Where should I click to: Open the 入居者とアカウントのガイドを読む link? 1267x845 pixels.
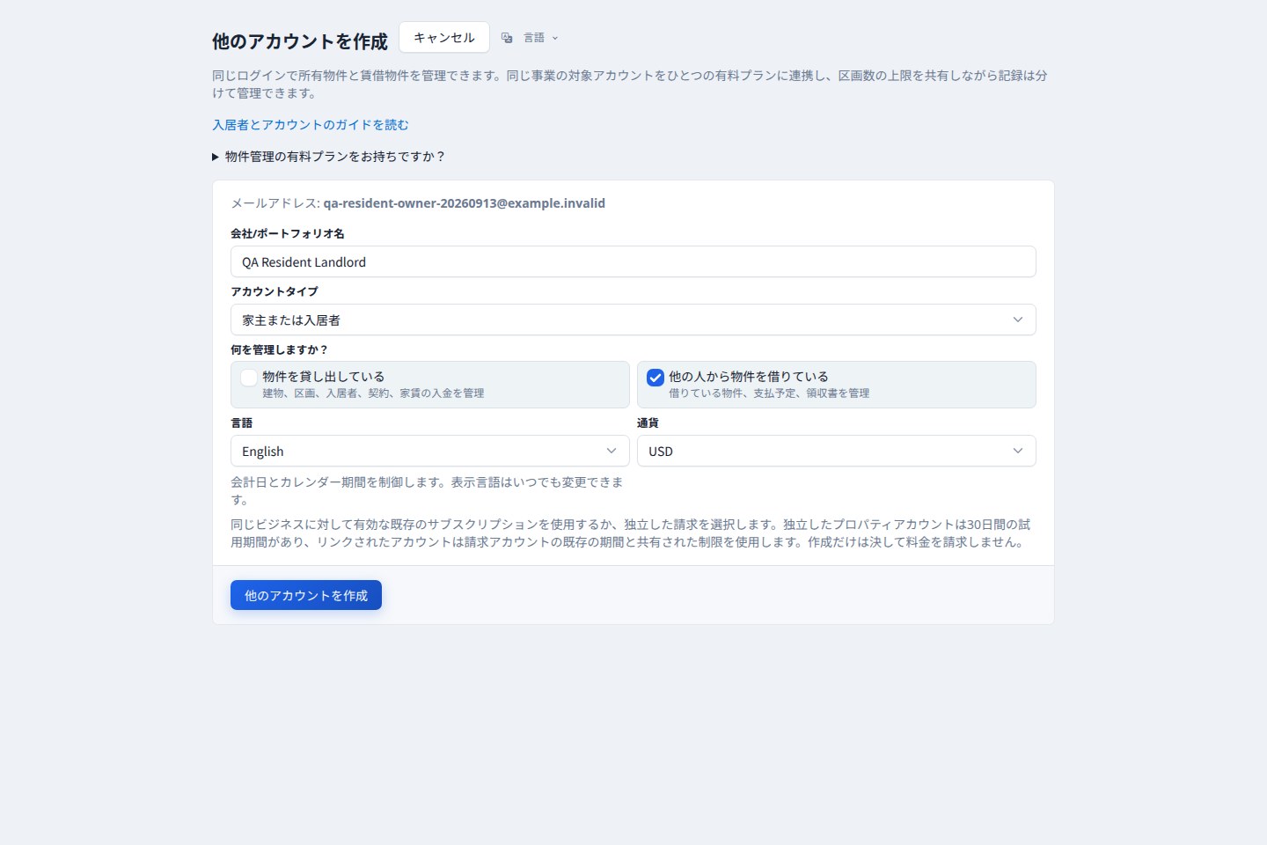[311, 125]
